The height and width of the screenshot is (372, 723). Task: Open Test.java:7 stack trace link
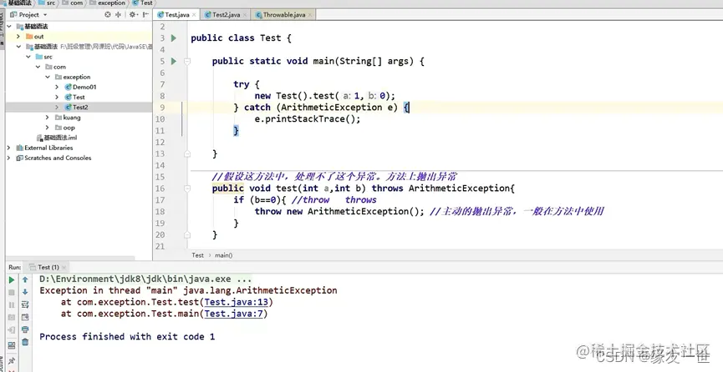coord(233,314)
